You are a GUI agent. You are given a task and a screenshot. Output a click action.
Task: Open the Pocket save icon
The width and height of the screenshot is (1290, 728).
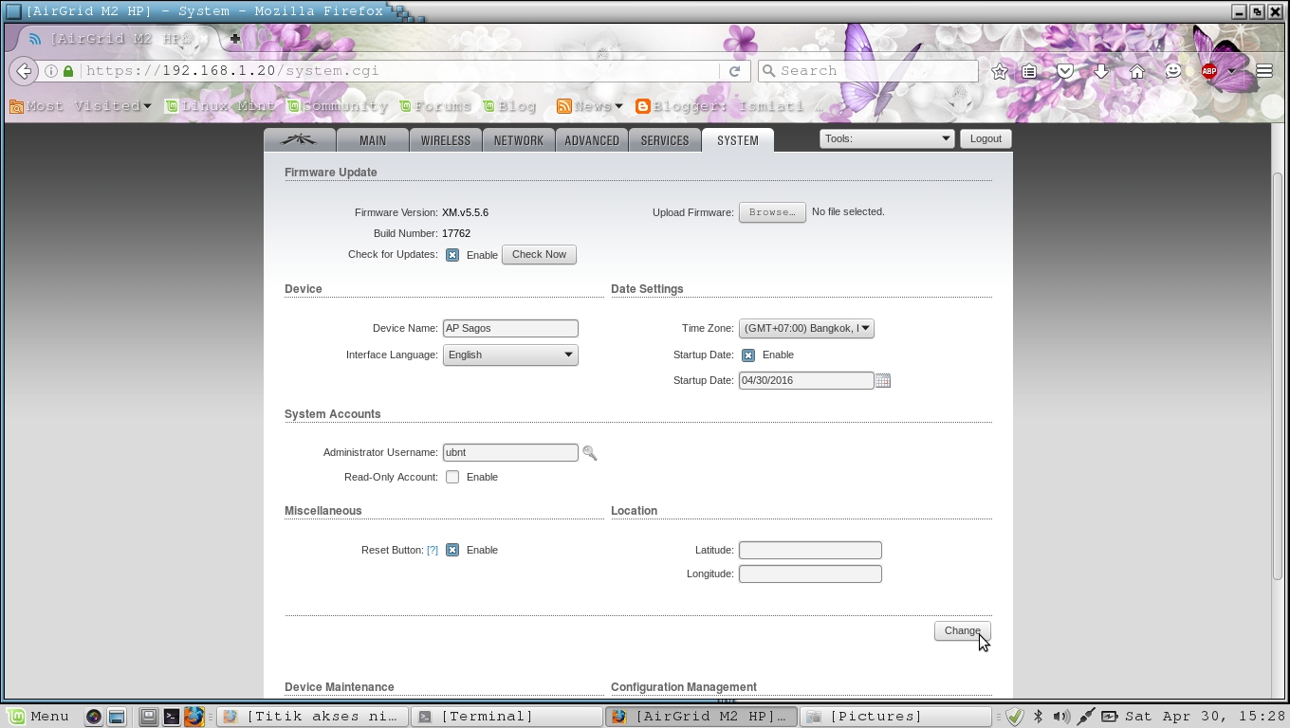click(x=1065, y=70)
